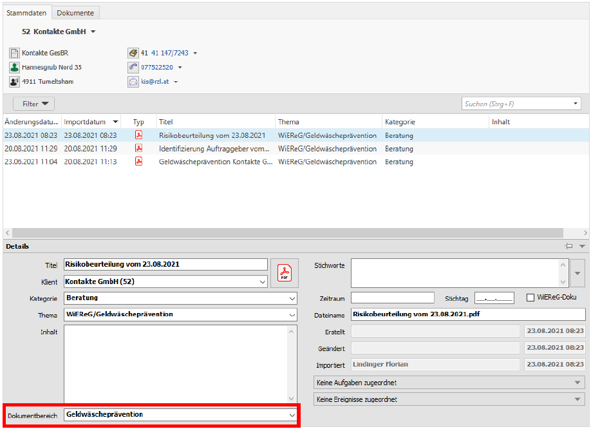Screen dimensions: 591x429
Task: Click the tax number icon beside 41 147/7243
Action: (x=133, y=53)
